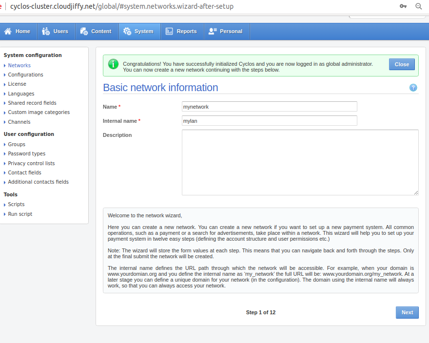Open the Run script tool
429x343 pixels.
pyautogui.click(x=20, y=214)
